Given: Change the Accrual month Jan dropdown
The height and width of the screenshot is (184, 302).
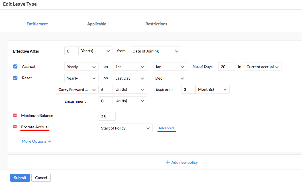Looking at the screenshot, I should pos(170,67).
